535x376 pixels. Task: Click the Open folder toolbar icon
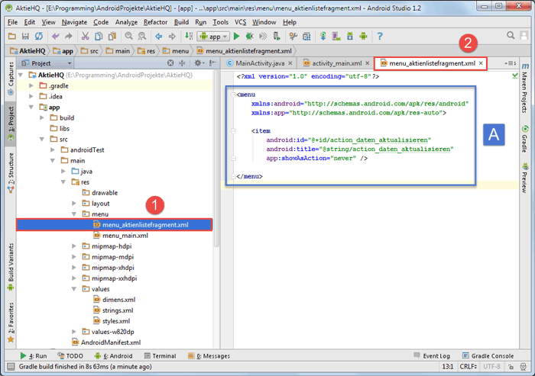(12, 36)
